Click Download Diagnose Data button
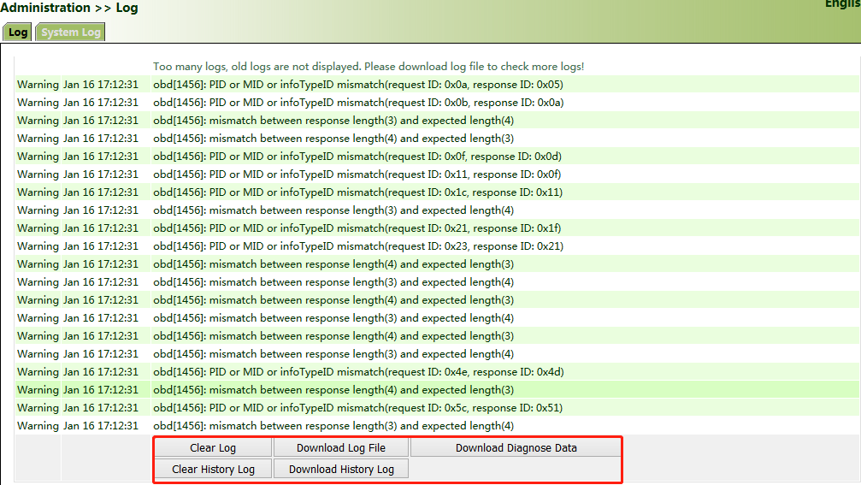 point(516,447)
